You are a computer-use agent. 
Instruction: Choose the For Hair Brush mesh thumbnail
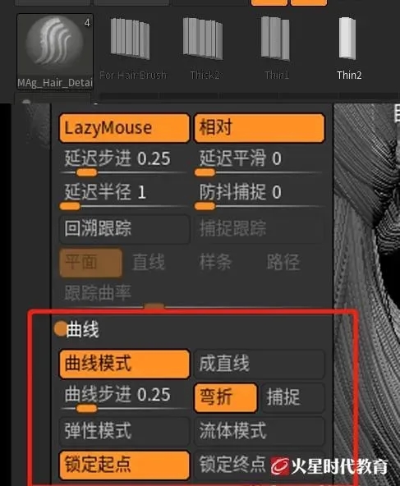point(132,48)
